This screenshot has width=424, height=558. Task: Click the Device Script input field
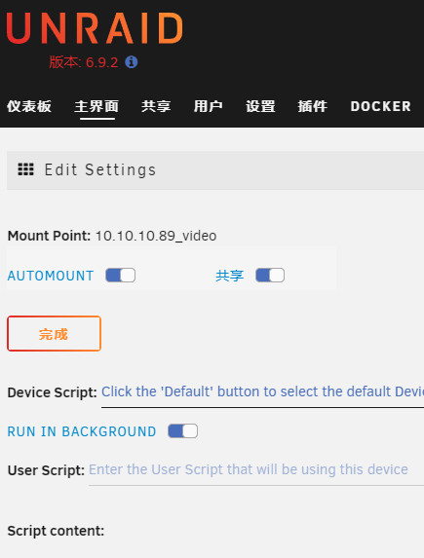point(262,395)
